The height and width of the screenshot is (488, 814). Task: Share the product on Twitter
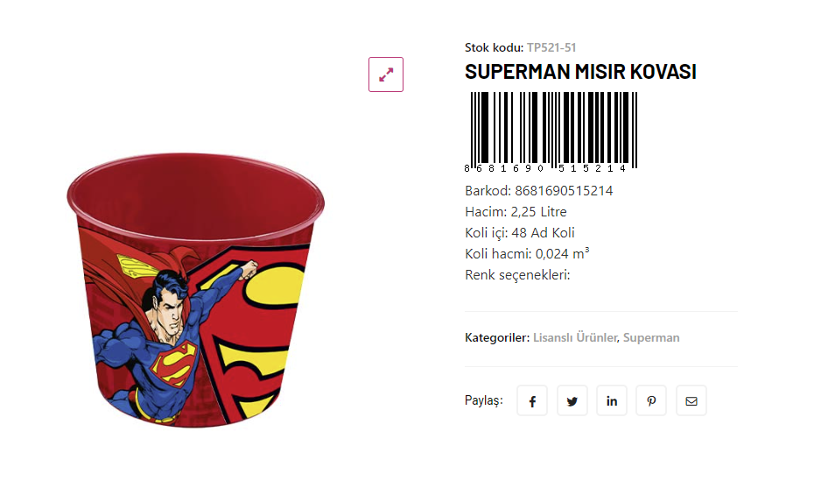[572, 400]
